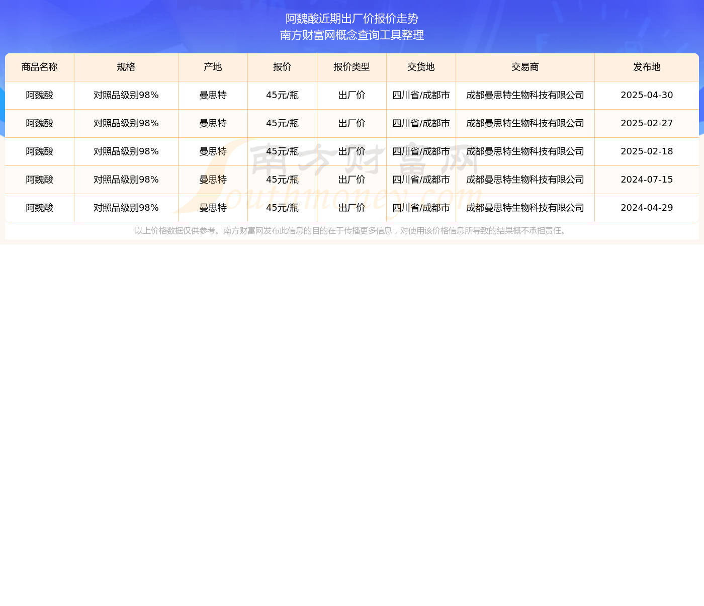Click the 交货地 column header
Image resolution: width=704 pixels, height=606 pixels.
tap(421, 67)
